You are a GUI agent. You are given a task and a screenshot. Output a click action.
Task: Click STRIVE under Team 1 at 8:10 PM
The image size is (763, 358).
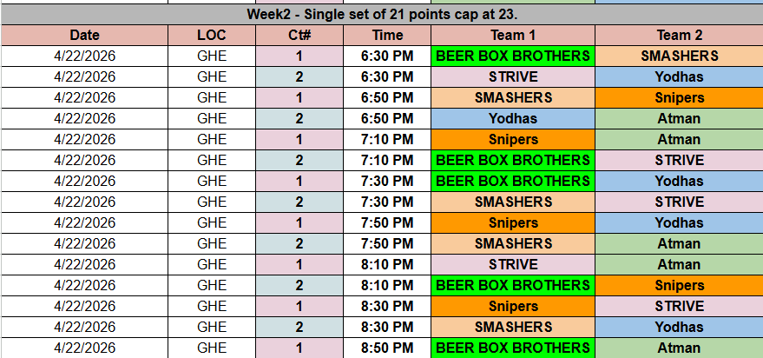coord(513,264)
